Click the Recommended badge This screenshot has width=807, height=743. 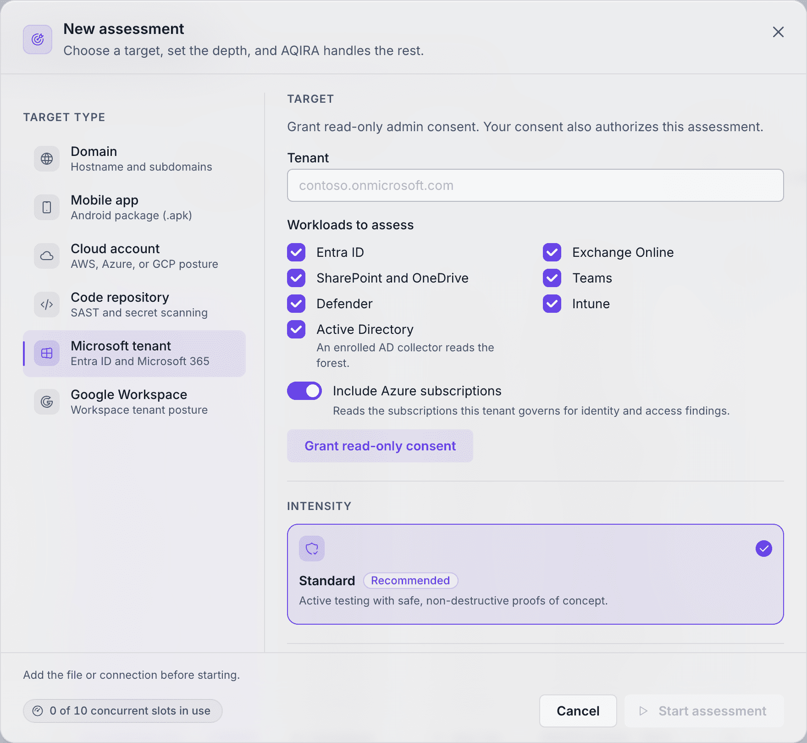pos(410,581)
